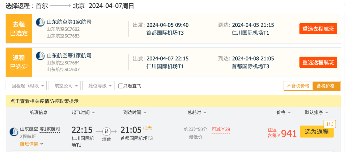Open the 舱位等级 dropdown

[98, 86]
